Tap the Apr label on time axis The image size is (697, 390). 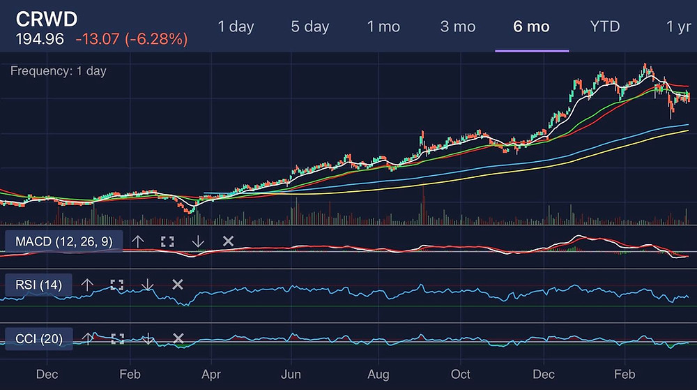tap(210, 375)
